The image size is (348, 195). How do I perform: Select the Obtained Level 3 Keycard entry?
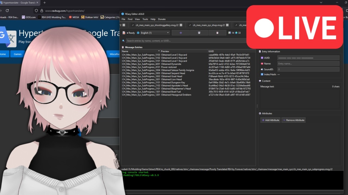pos(188,55)
